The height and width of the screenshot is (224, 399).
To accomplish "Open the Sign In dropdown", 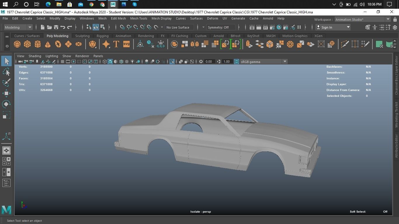I will coord(333,27).
